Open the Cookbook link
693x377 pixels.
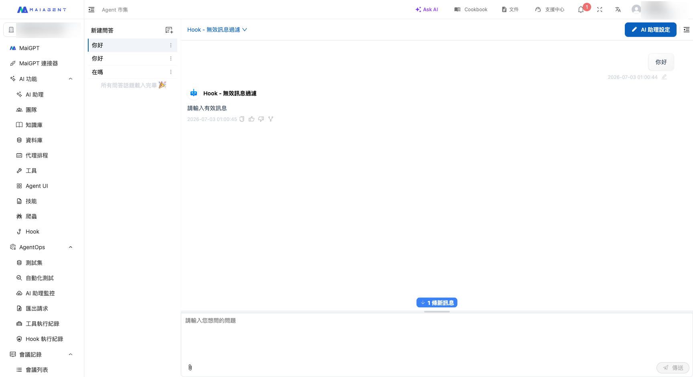coord(471,10)
